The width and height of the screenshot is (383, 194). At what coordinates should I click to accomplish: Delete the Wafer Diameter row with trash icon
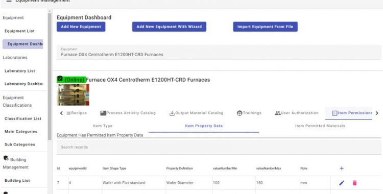pyautogui.click(x=354, y=183)
